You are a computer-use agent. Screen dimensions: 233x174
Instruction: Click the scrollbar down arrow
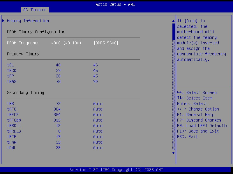(x=173, y=153)
